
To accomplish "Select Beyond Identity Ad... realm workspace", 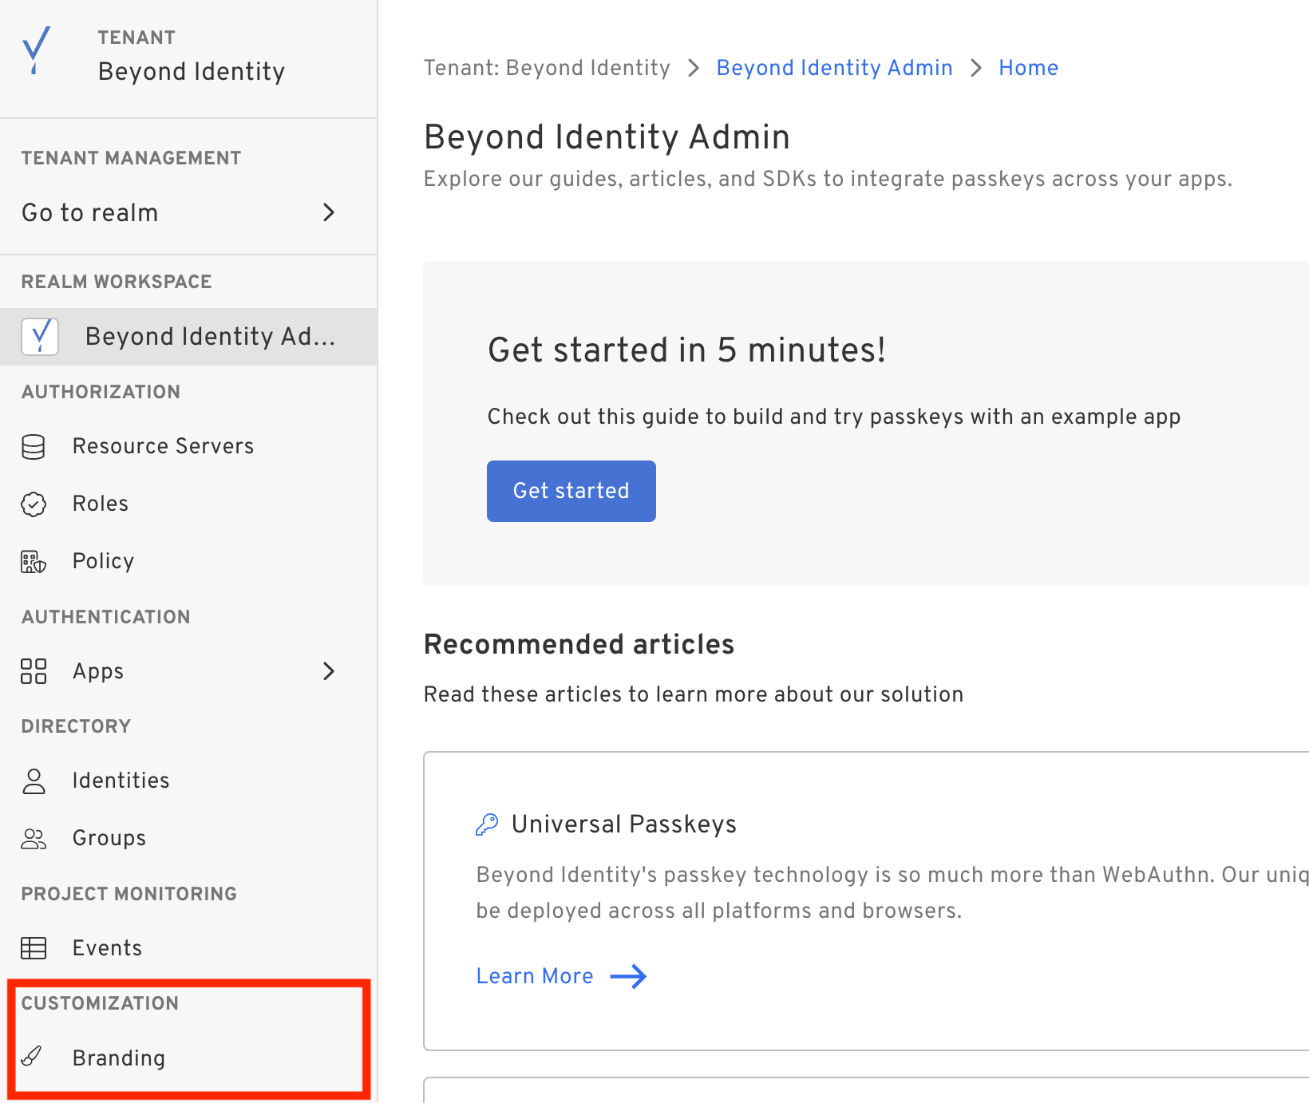I will (x=188, y=337).
